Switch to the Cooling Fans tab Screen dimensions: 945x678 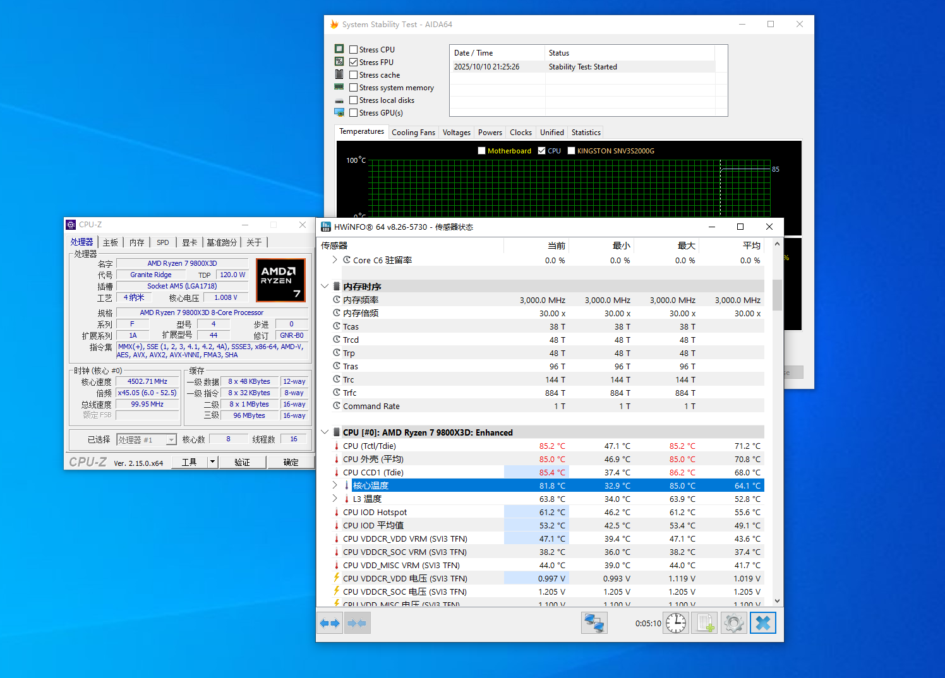[413, 133]
